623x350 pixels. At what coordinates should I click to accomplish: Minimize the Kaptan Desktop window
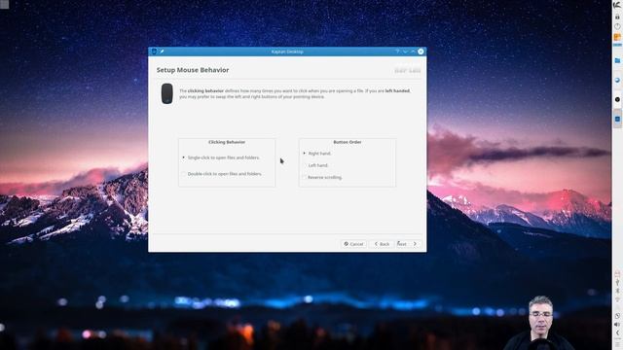(405, 52)
